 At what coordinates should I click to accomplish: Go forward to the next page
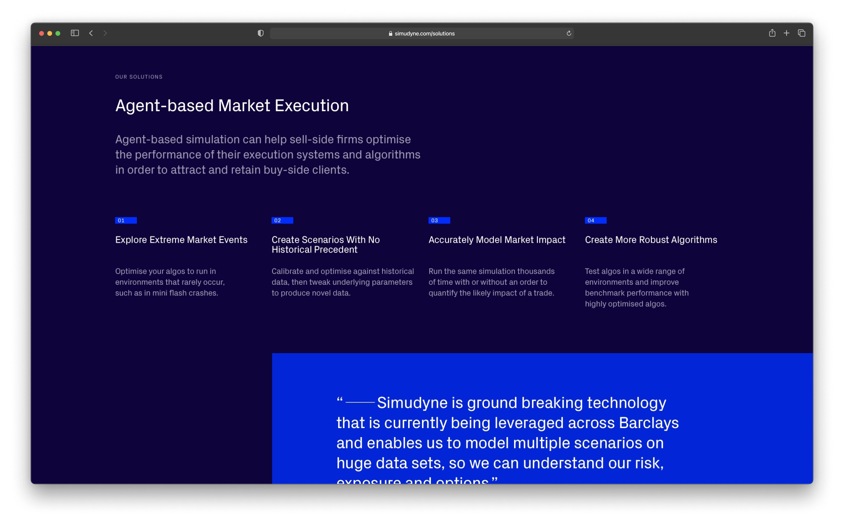[105, 33]
